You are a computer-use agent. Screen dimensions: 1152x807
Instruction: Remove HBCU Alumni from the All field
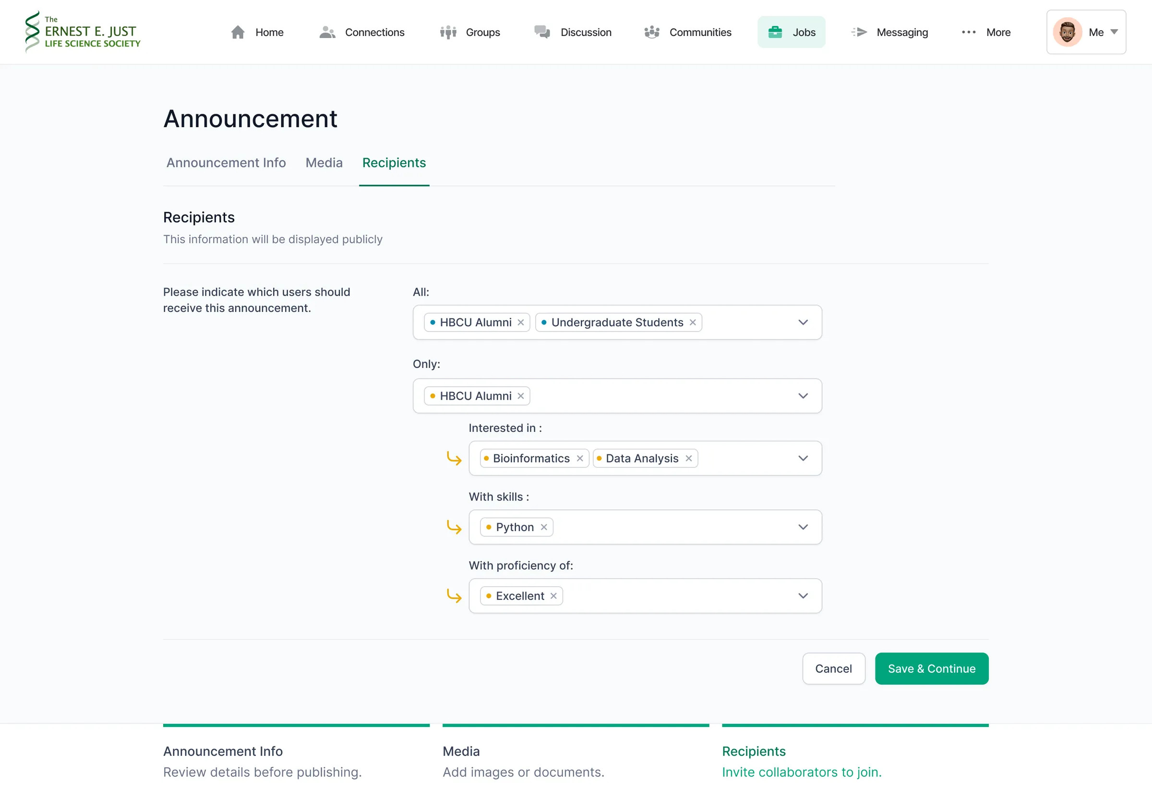click(521, 322)
